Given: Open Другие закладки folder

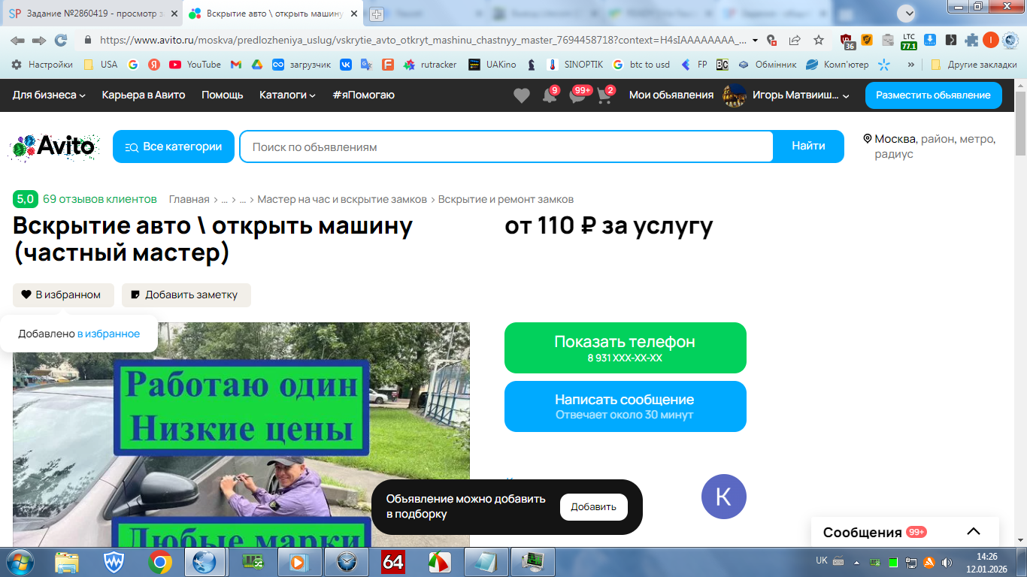Looking at the screenshot, I should tap(974, 65).
